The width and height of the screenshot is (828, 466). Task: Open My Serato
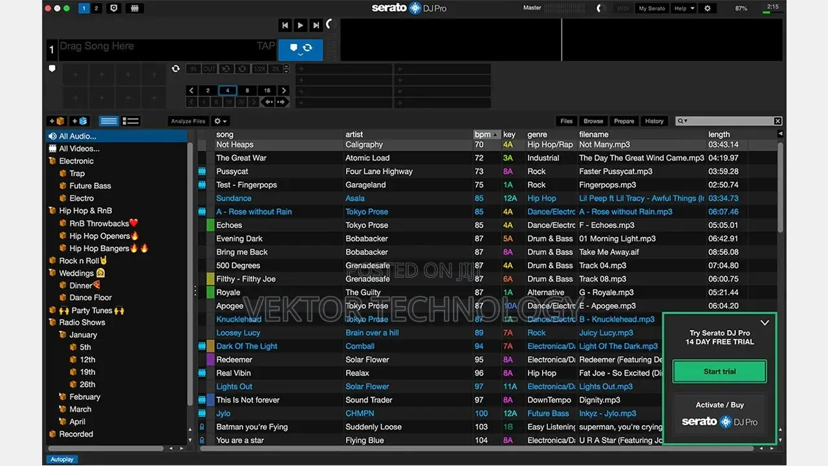pos(651,8)
